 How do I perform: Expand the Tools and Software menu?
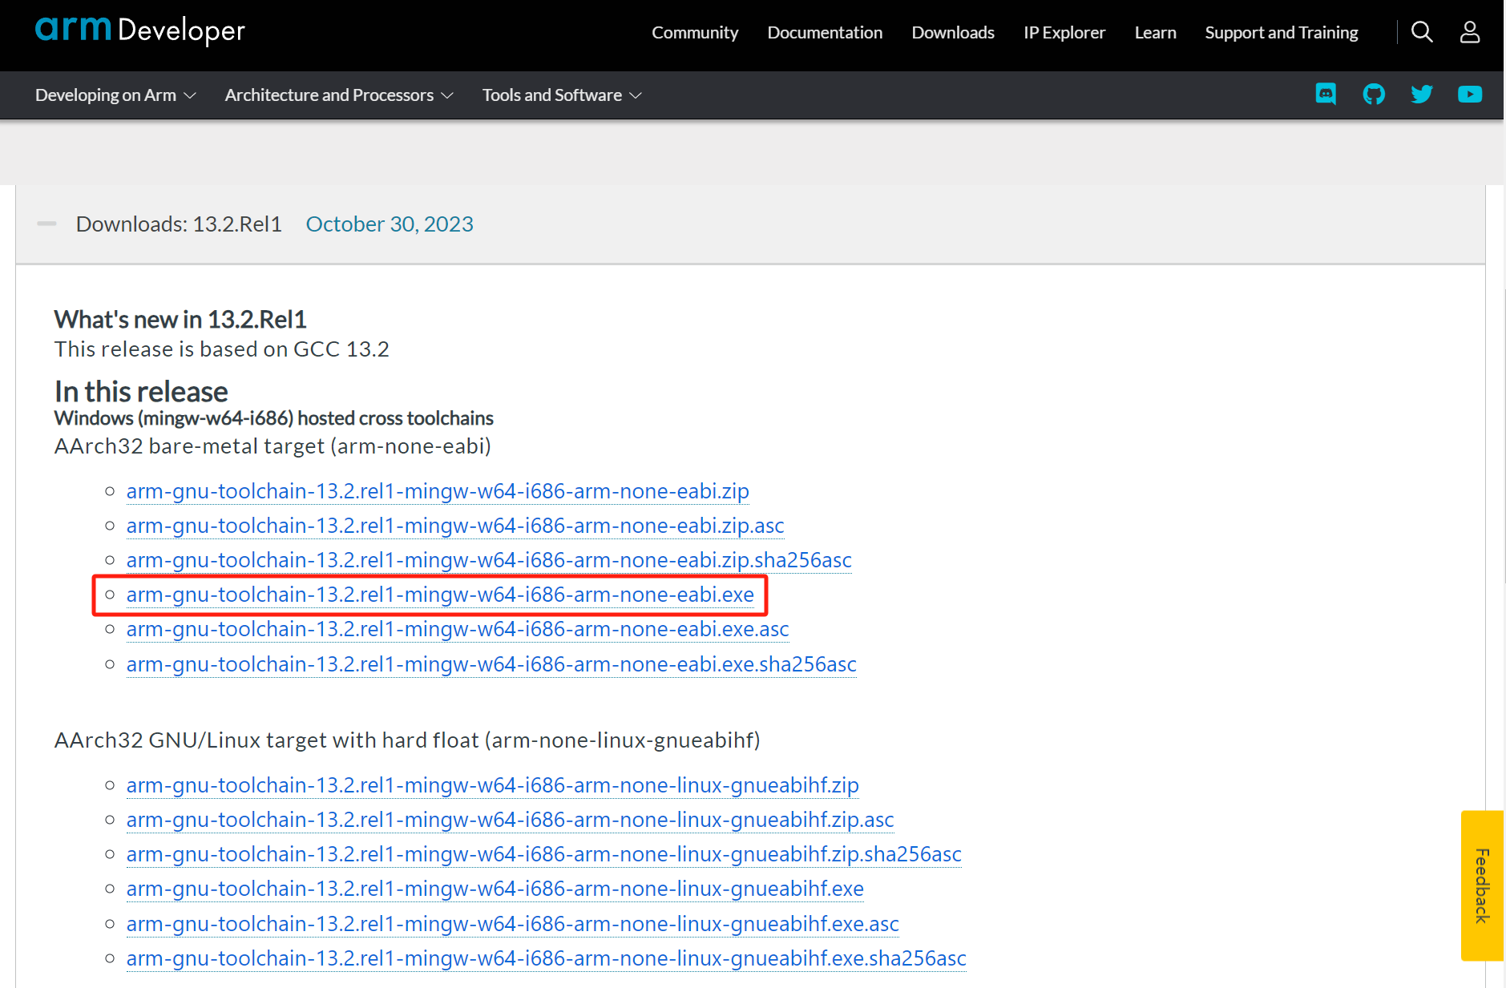[x=562, y=95]
